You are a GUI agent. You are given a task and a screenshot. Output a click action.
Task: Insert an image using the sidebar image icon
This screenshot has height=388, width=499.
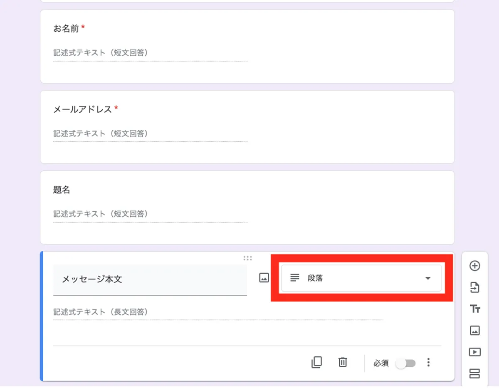(475, 331)
